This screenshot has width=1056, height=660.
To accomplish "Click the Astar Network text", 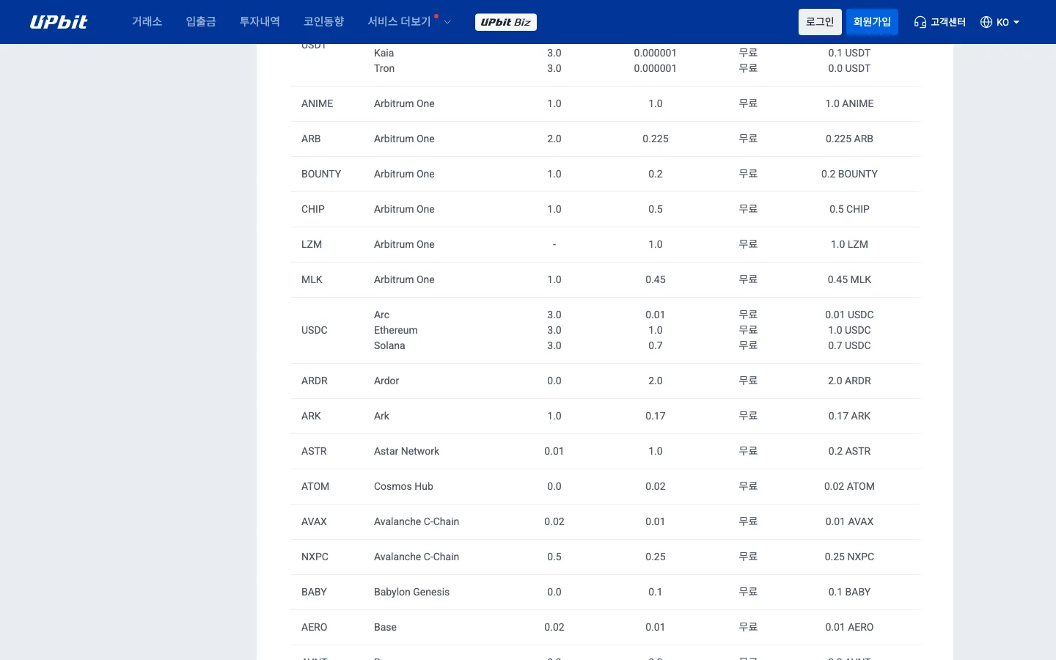I will click(406, 451).
